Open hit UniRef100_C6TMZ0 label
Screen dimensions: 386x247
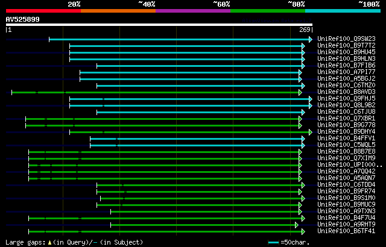pyautogui.click(x=346, y=86)
